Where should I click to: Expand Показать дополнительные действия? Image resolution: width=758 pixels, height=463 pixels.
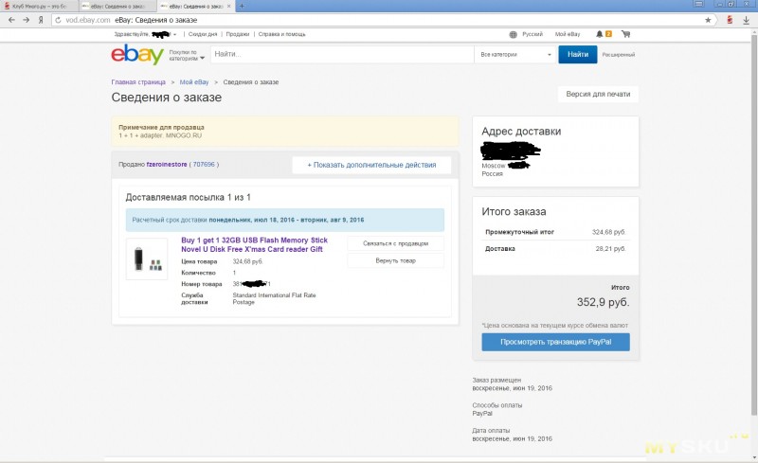(x=371, y=165)
